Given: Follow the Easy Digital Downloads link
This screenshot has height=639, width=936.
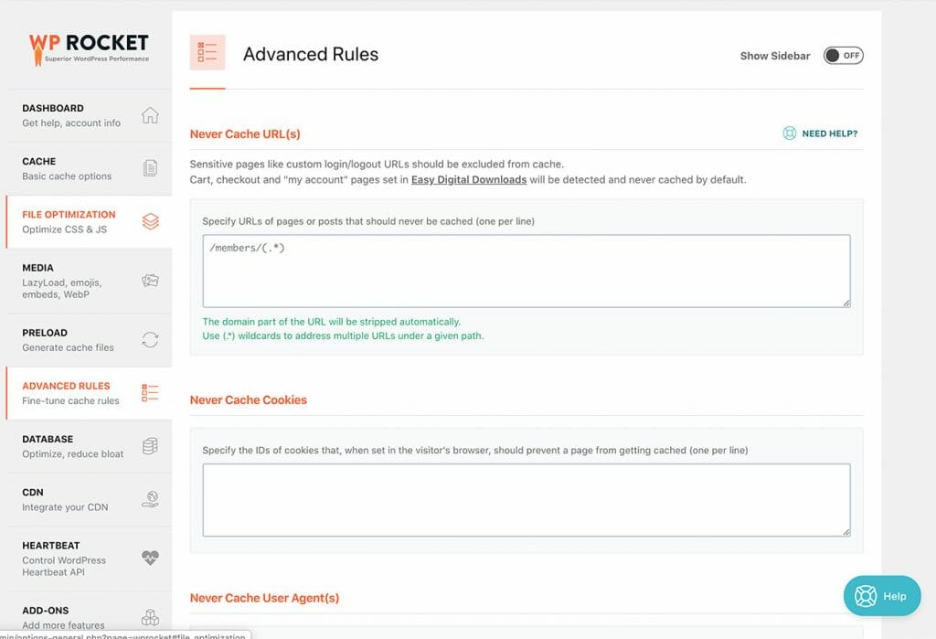Looking at the screenshot, I should pos(469,180).
